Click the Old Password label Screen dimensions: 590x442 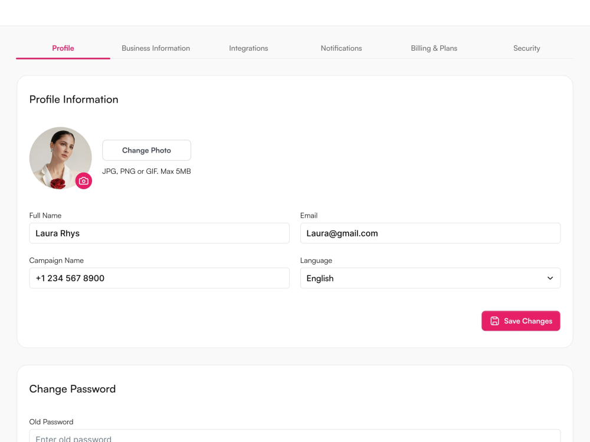[x=51, y=422]
